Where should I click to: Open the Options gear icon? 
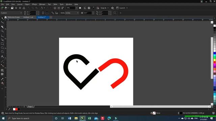click(x=112, y=8)
